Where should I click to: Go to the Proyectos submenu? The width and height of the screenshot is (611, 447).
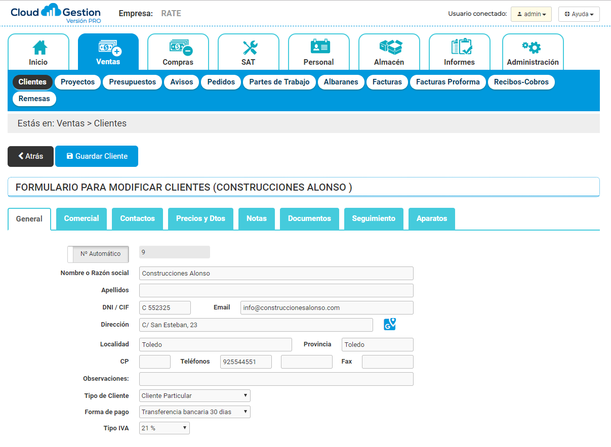click(x=77, y=82)
